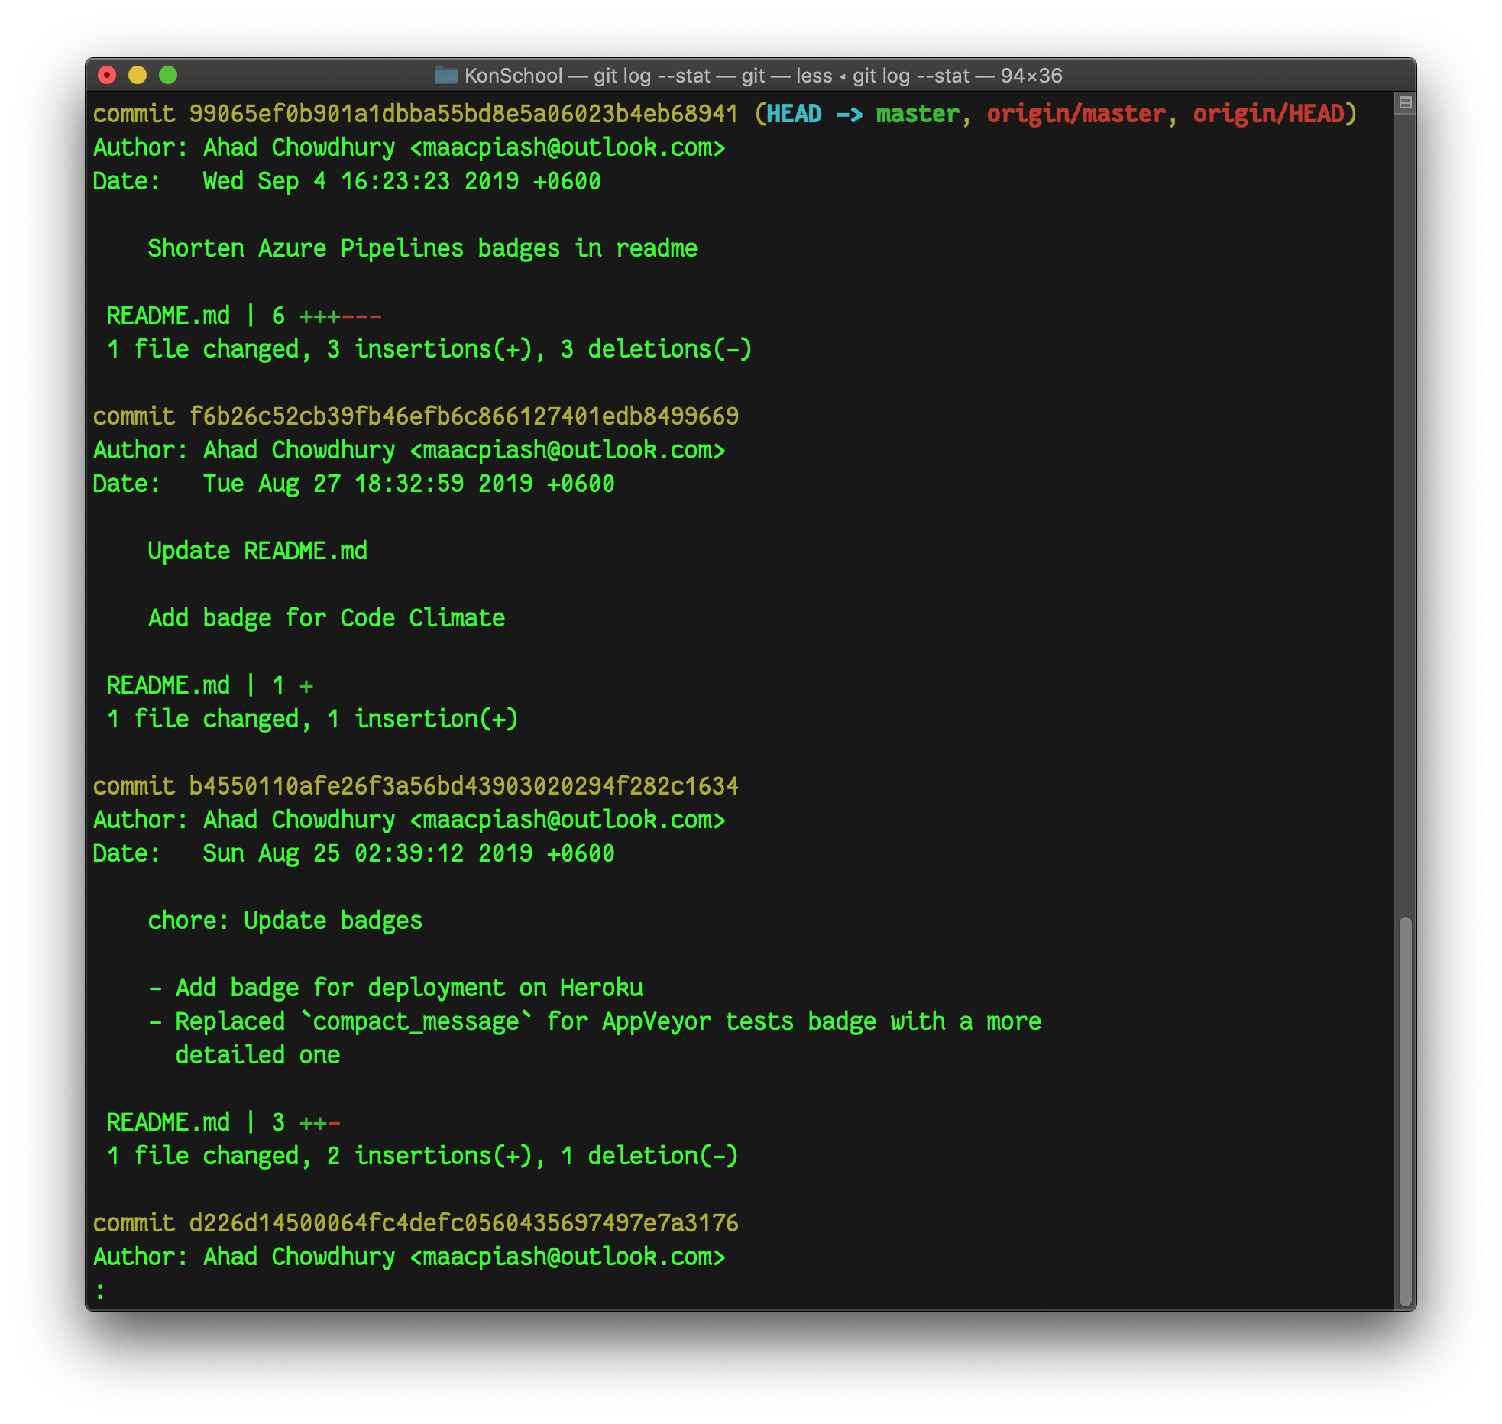1502x1424 pixels.
Task: Click commit message Update README.md
Action: pos(257,551)
